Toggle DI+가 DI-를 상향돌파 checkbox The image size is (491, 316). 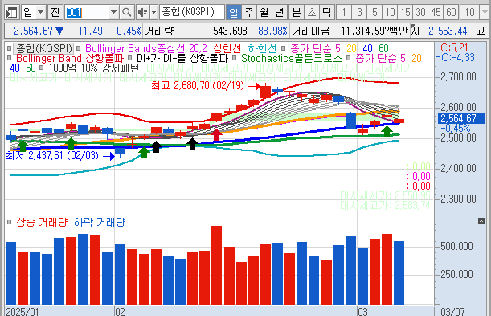click(x=130, y=58)
